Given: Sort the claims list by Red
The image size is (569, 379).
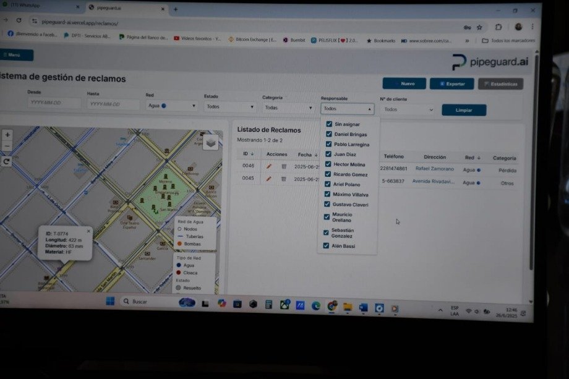Looking at the screenshot, I should pyautogui.click(x=473, y=158).
